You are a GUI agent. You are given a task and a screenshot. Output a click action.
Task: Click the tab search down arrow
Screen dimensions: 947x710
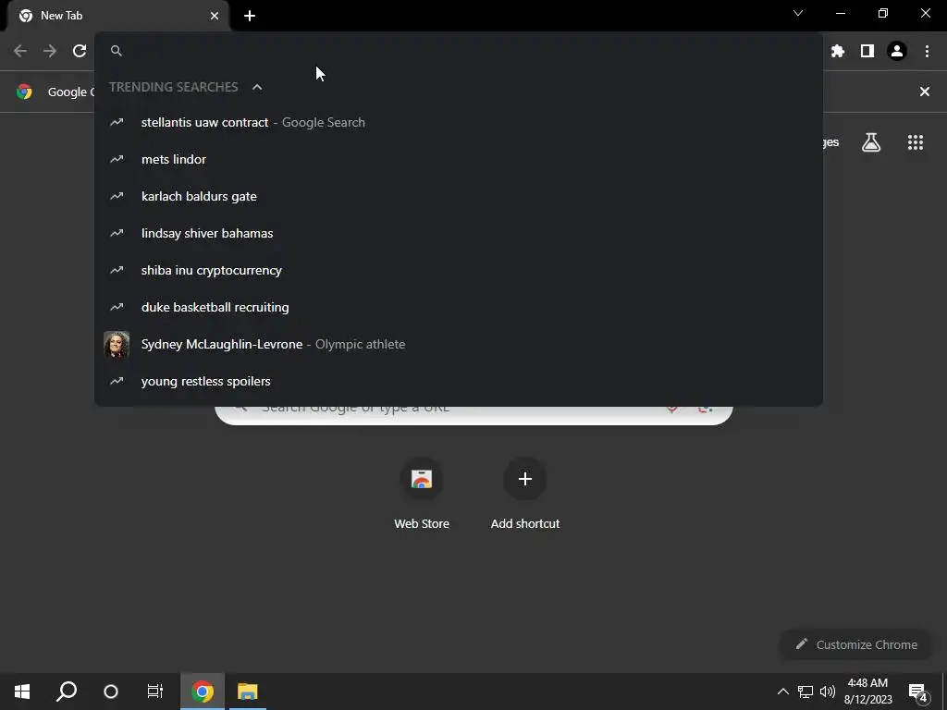798,13
